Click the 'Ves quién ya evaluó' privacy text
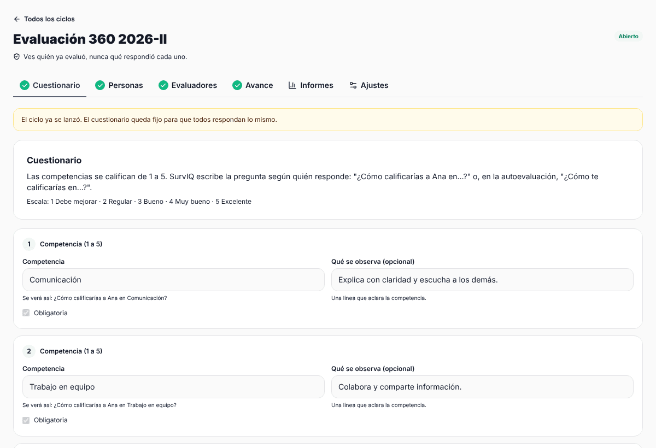This screenshot has height=448, width=656. pyautogui.click(x=105, y=57)
